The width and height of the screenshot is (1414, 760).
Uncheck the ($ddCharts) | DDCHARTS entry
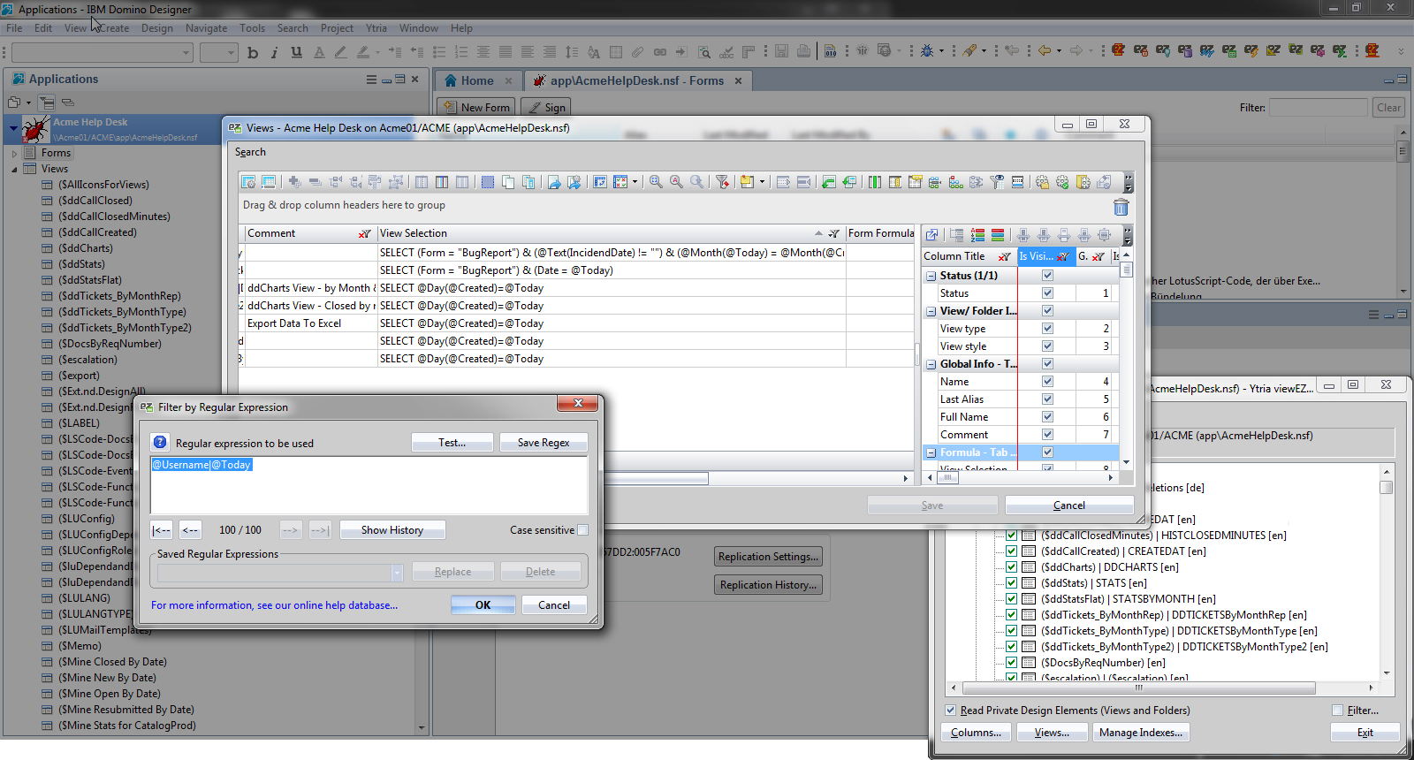point(1011,567)
